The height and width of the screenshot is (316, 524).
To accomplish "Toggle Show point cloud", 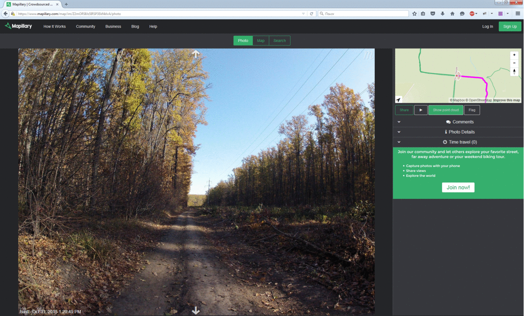I will [x=446, y=110].
